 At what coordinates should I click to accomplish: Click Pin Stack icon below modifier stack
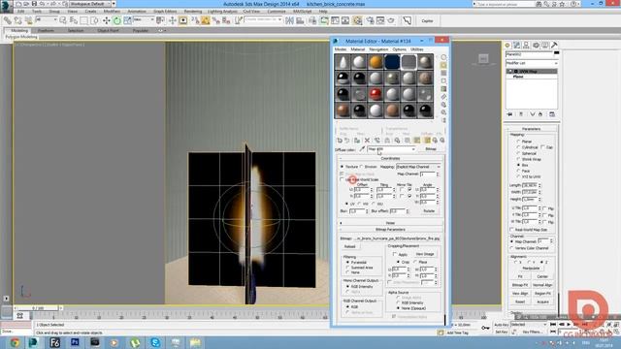[x=509, y=114]
